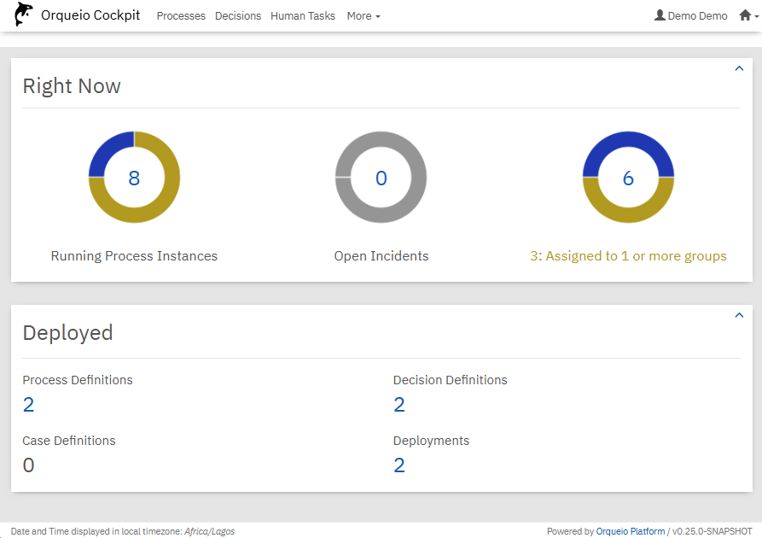Click the blue segment of the tasks donut

click(628, 142)
